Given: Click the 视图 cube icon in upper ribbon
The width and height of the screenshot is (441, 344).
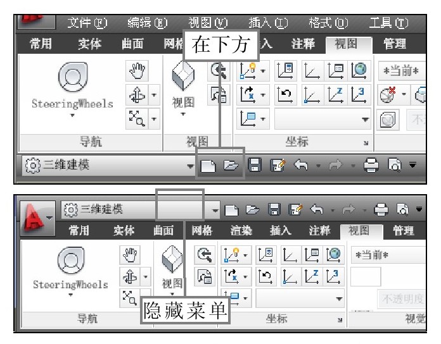Looking at the screenshot, I should 183,76.
